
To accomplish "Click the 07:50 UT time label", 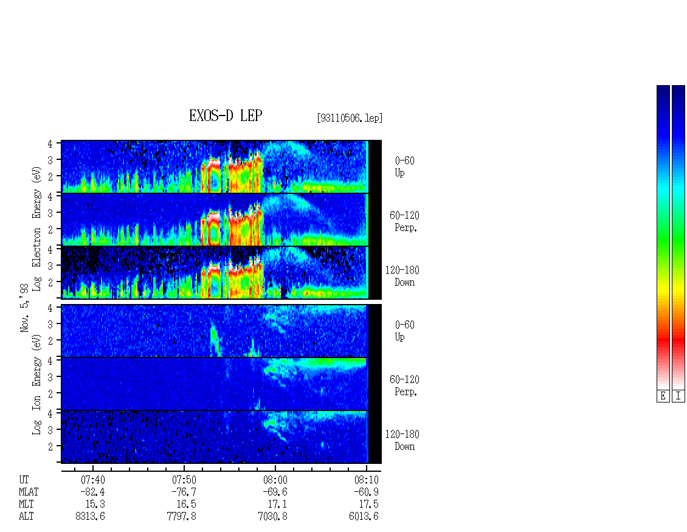I will 184,480.
